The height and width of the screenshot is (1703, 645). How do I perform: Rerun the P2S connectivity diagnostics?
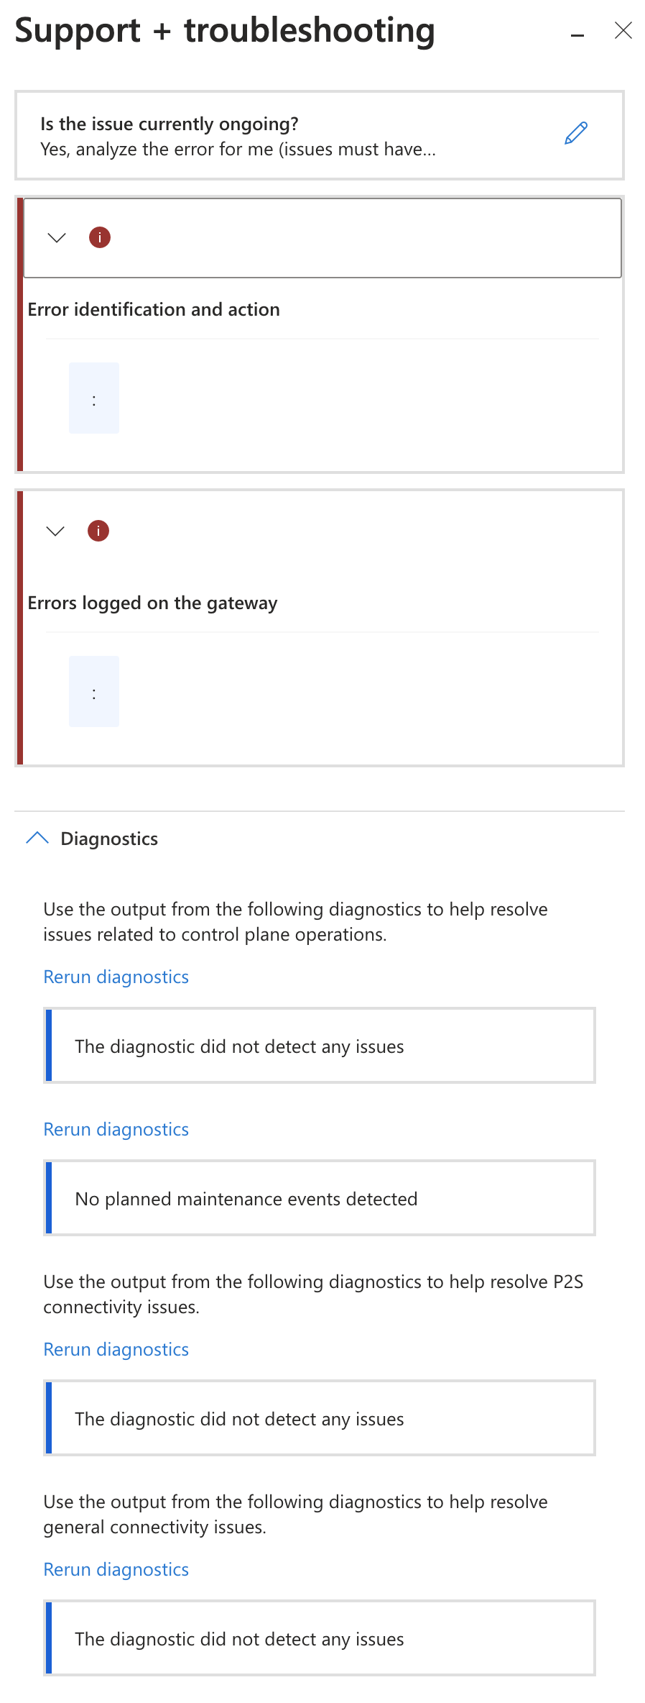coord(116,1349)
